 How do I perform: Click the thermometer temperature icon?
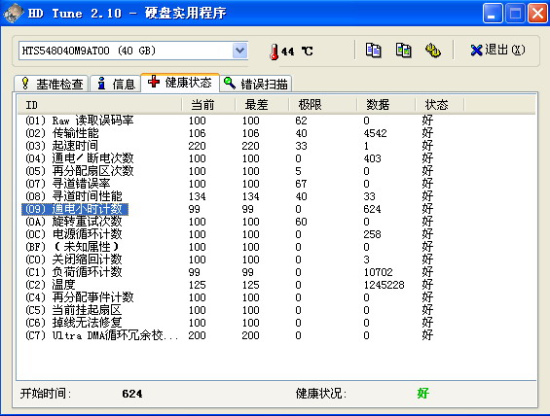274,52
